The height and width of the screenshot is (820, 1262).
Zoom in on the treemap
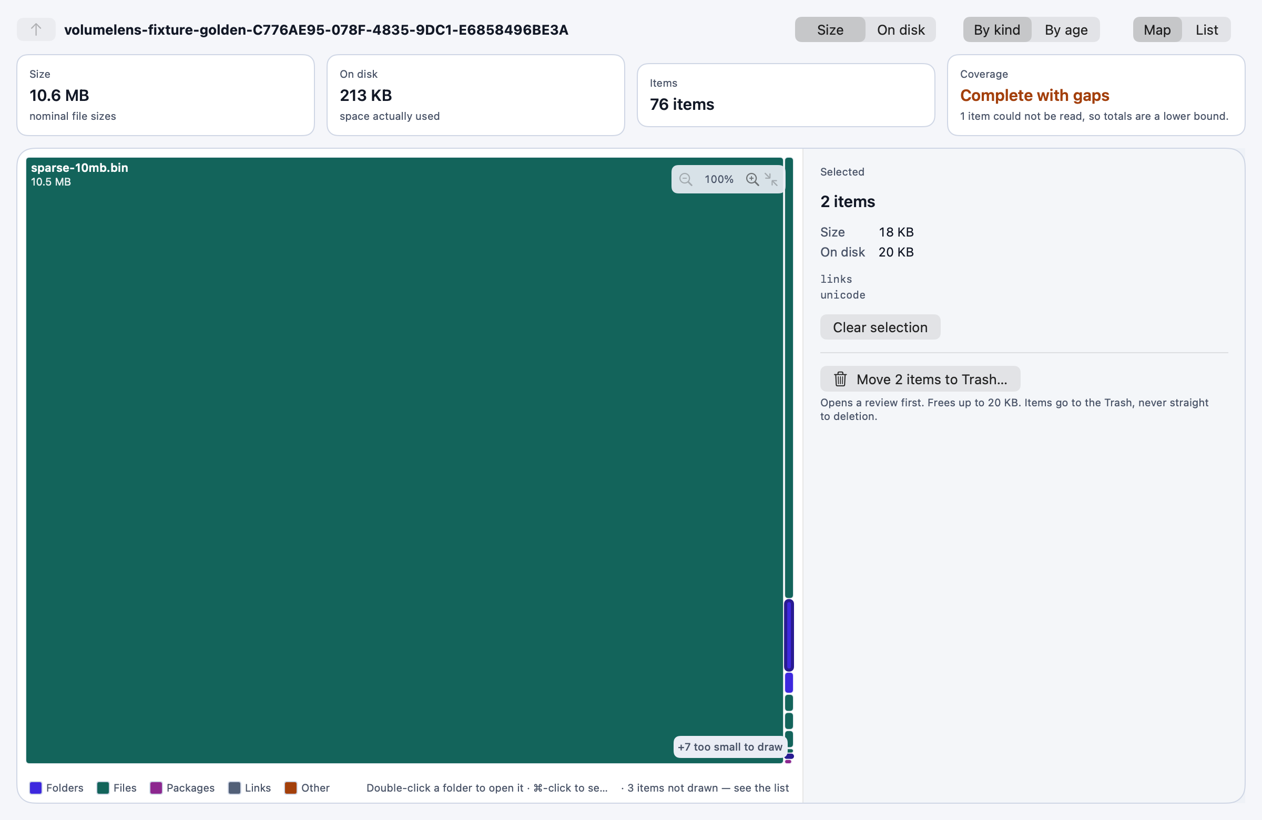click(x=752, y=179)
